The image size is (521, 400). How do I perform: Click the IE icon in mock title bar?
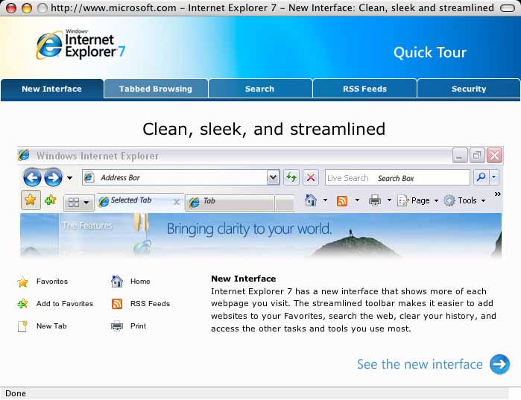click(x=24, y=155)
